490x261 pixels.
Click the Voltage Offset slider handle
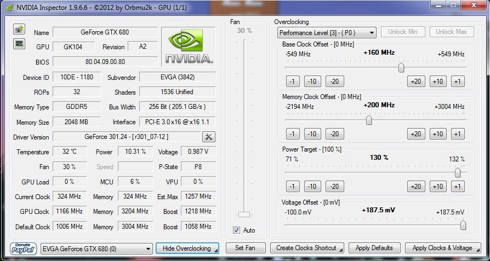pos(463,225)
